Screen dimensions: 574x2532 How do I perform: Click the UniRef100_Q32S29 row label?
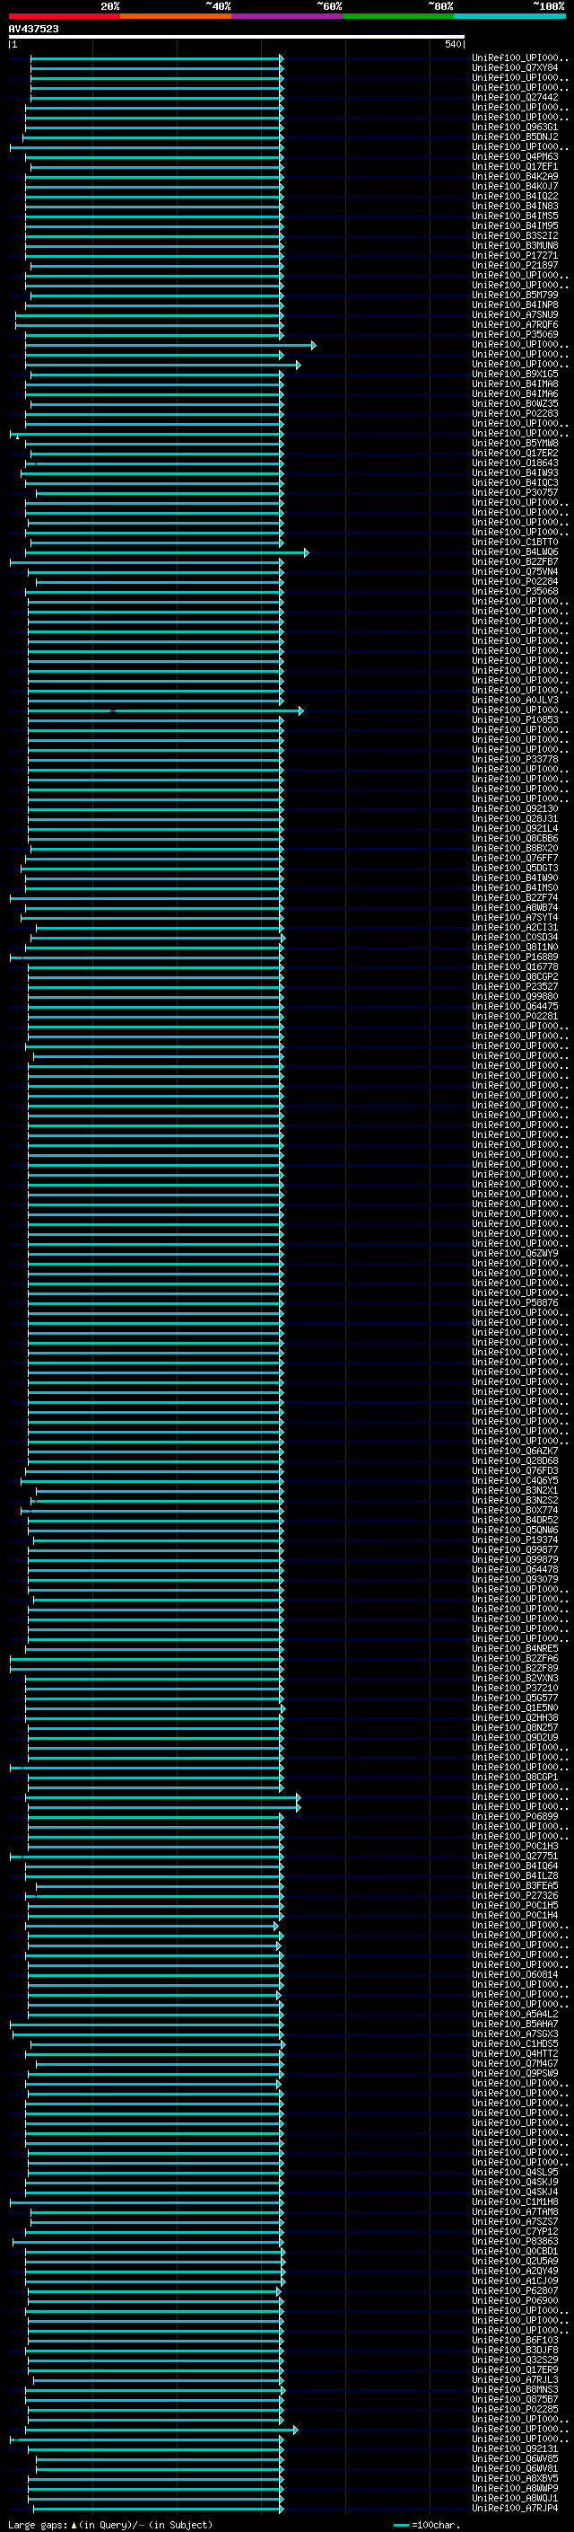pyautogui.click(x=515, y=2359)
